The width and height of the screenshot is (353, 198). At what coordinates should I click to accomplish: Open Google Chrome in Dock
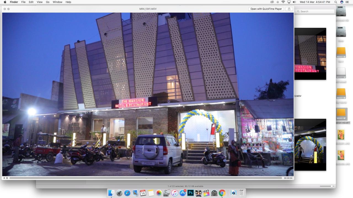222,193
